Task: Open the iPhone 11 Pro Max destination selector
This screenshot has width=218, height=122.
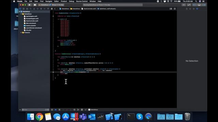Action: (57, 5)
